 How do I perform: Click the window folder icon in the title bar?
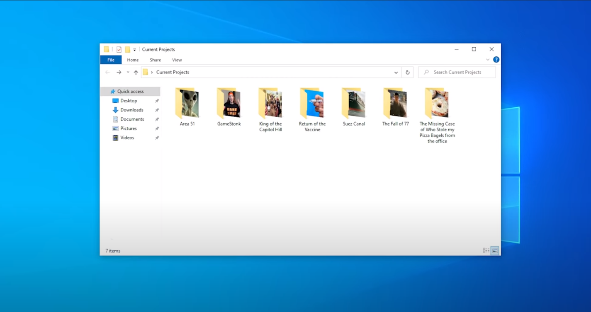107,49
